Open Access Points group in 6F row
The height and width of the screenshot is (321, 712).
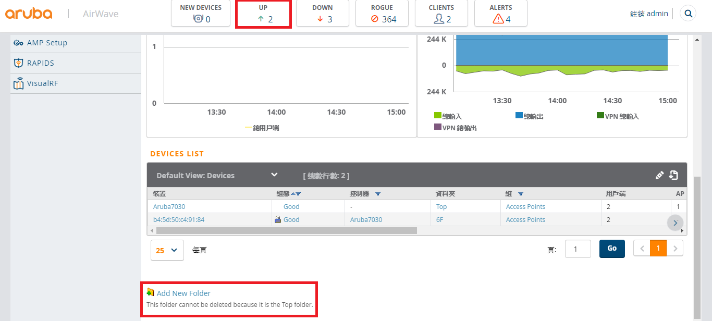point(525,220)
